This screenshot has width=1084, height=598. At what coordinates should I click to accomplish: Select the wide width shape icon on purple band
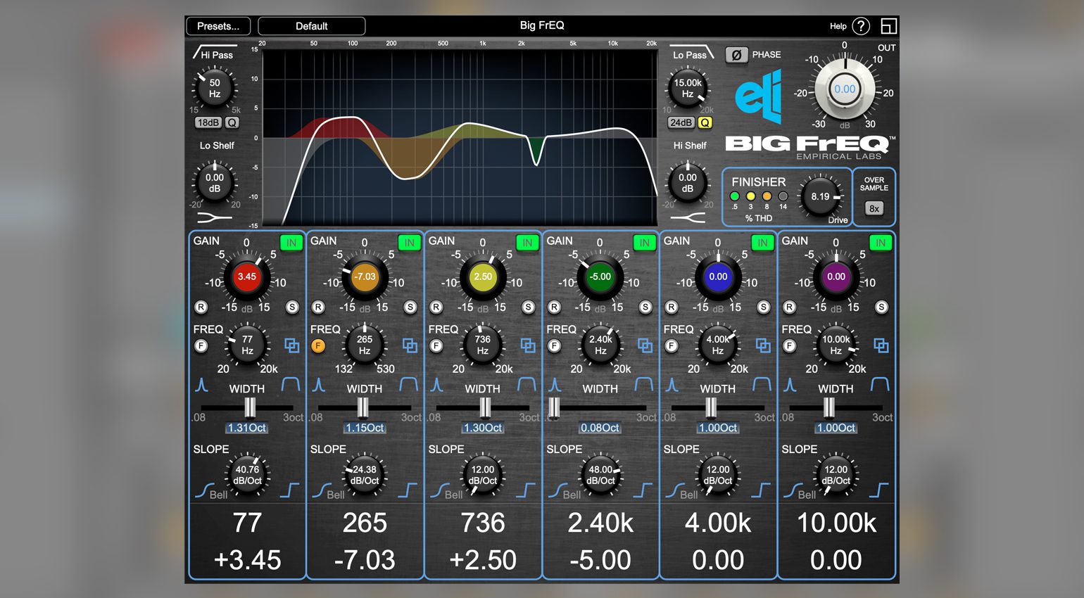click(880, 384)
